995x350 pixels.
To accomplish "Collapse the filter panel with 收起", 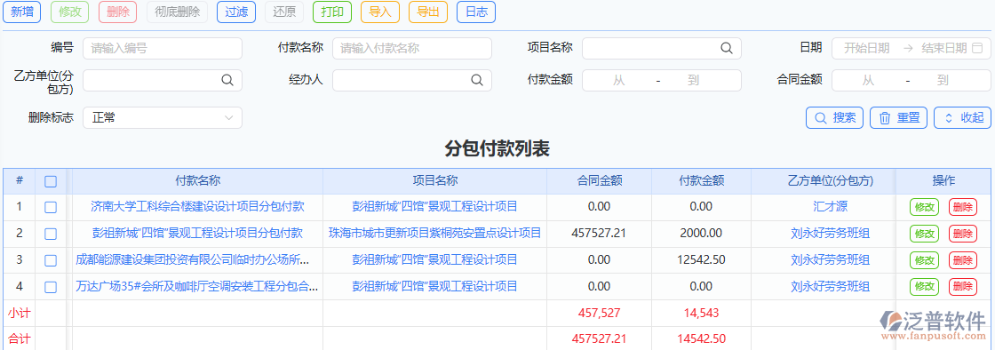I will pyautogui.click(x=962, y=117).
